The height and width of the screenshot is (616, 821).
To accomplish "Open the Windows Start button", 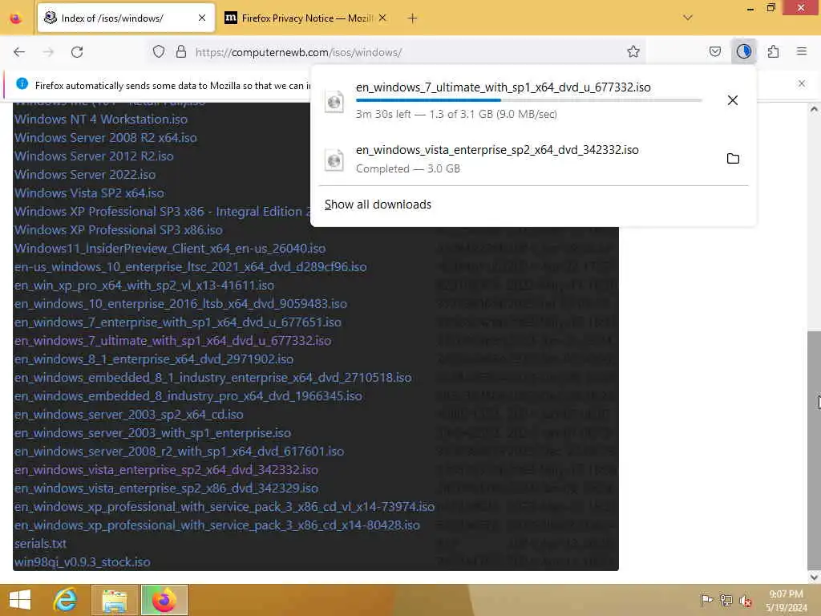I will coord(20,600).
